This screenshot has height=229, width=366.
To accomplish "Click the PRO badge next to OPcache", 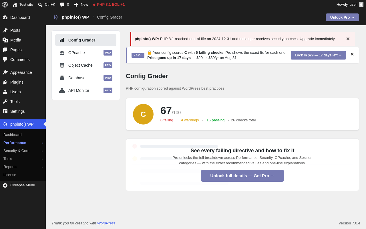I will pyautogui.click(x=108, y=53).
